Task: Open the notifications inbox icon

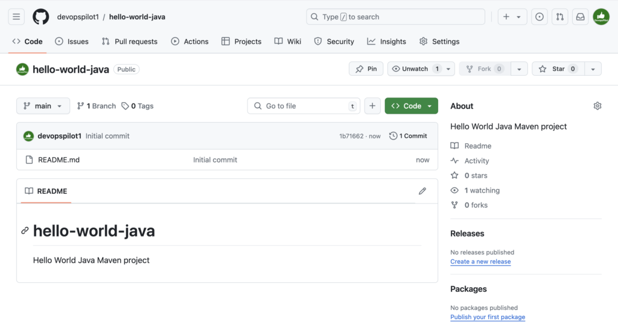Action: coord(580,17)
